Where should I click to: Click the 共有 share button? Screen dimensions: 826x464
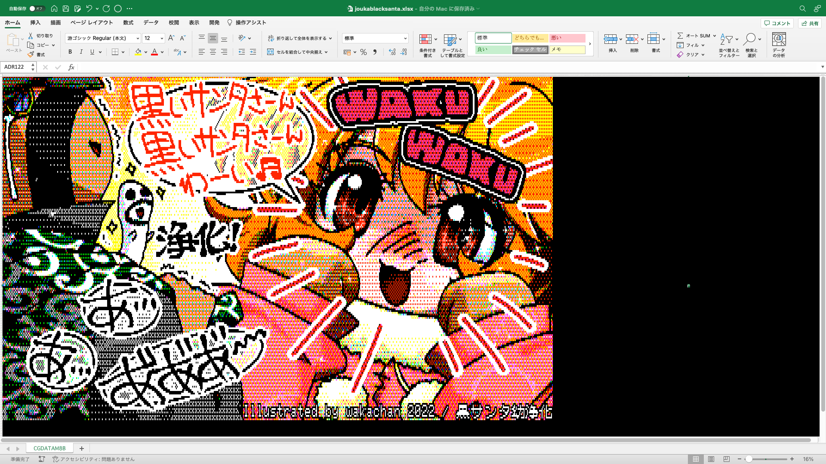[x=810, y=23]
